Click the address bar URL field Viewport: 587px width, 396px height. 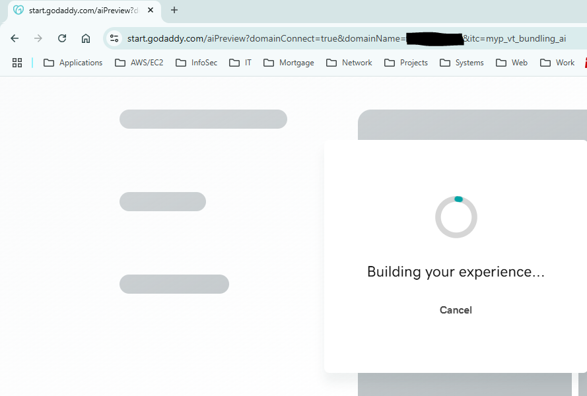point(346,38)
